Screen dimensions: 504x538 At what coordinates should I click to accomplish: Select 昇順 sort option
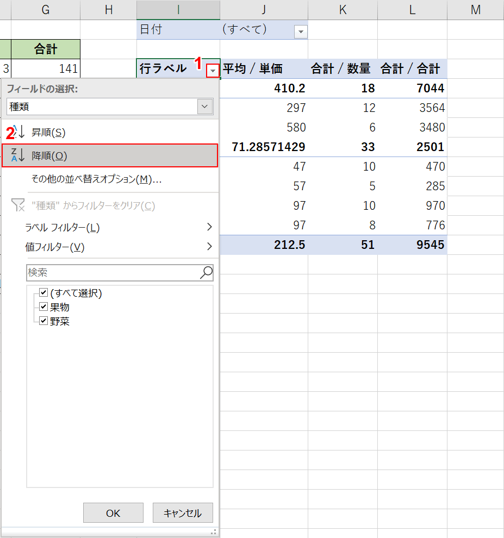49,133
